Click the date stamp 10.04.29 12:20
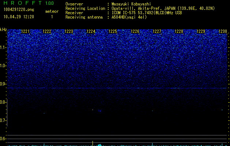This screenshot has width=230, height=146. [x=19, y=17]
